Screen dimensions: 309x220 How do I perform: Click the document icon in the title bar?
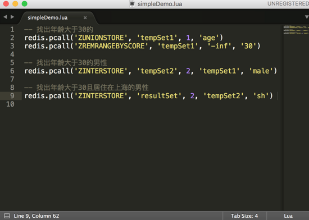(x=132, y=4)
